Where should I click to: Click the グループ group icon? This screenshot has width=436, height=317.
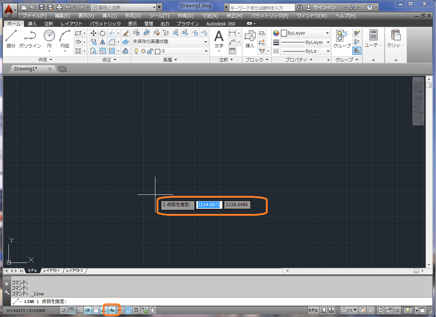click(342, 39)
